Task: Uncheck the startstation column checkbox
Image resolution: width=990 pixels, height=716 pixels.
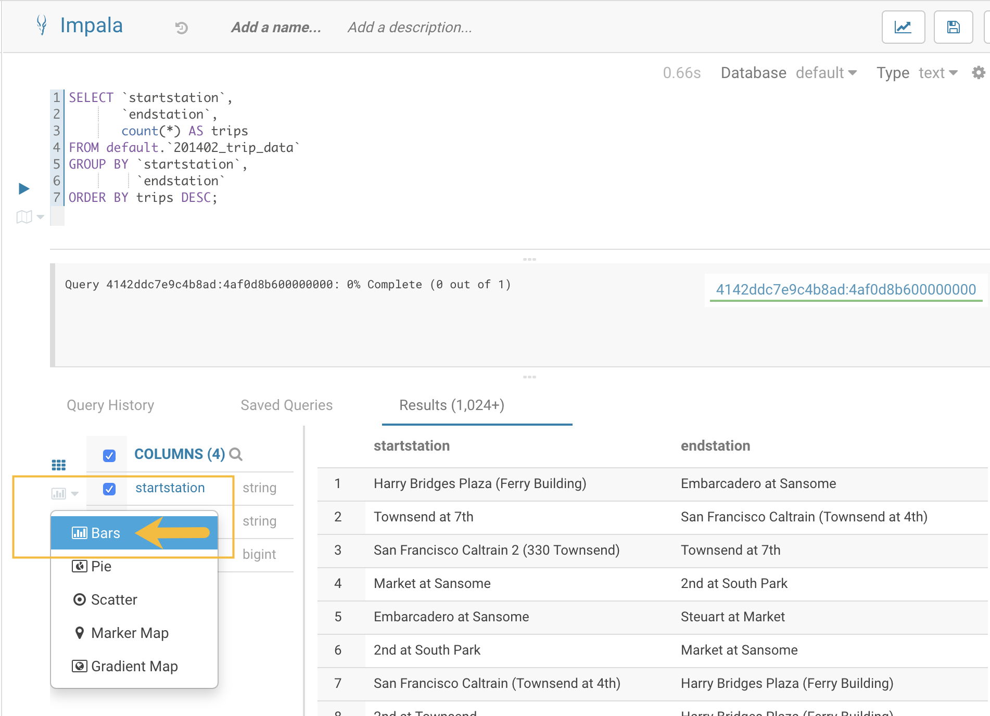Action: [109, 489]
